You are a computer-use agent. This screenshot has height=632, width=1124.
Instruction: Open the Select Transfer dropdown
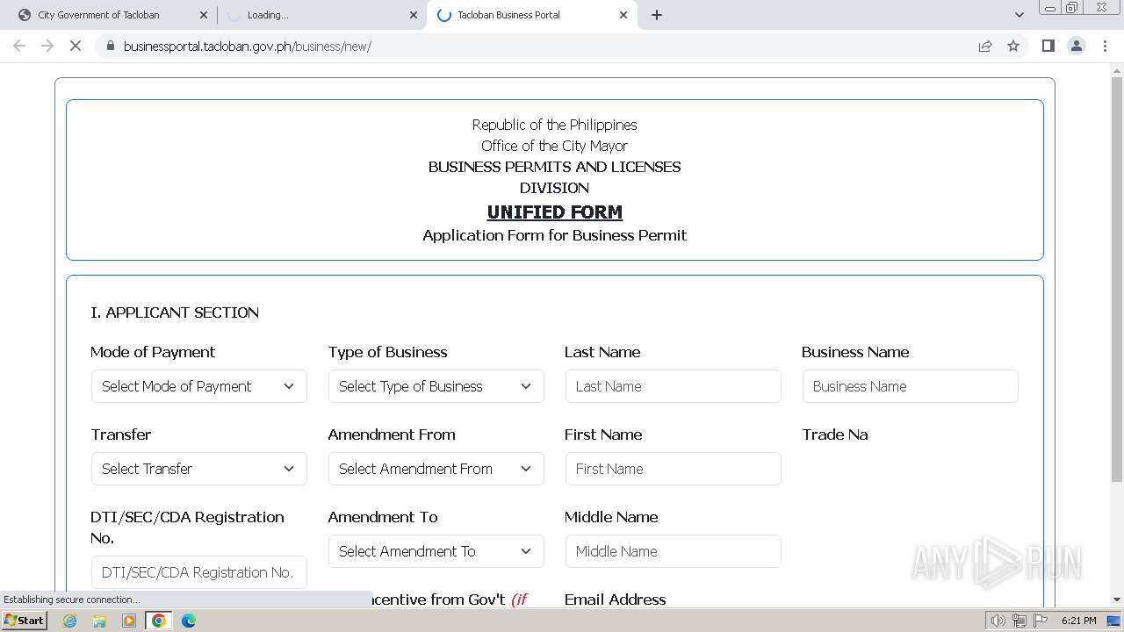pyautogui.click(x=199, y=469)
